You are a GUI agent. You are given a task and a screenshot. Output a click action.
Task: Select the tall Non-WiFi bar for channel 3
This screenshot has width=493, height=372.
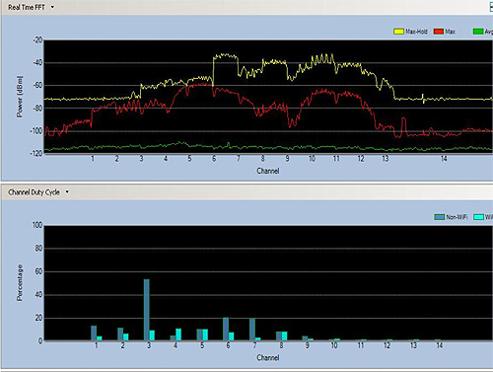pos(147,310)
